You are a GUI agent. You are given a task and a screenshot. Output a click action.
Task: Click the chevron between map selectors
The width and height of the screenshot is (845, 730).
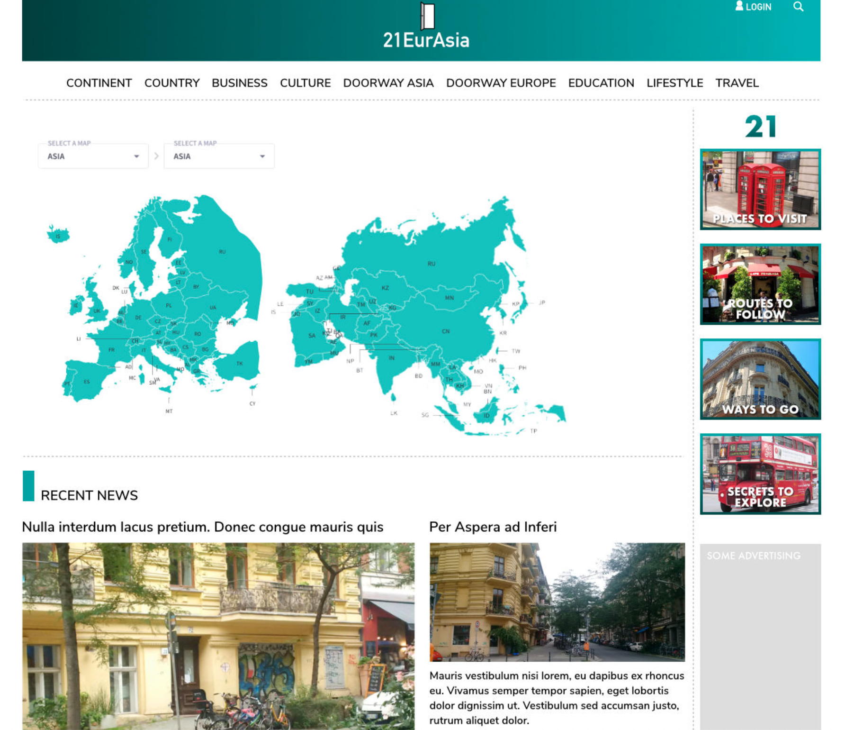(x=156, y=156)
